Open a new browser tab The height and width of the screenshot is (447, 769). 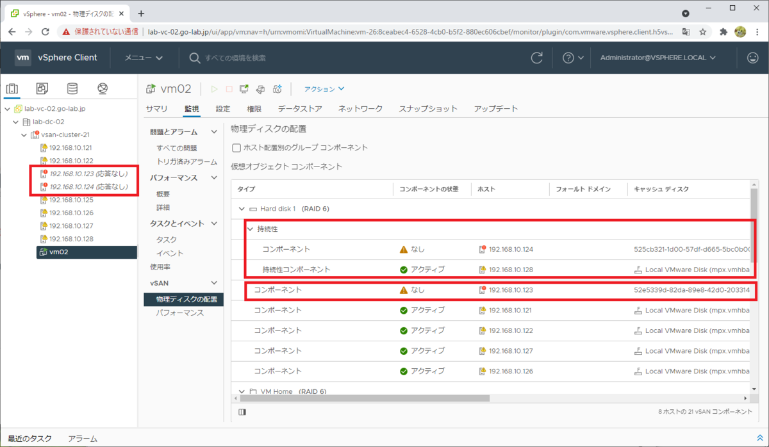[x=141, y=13]
